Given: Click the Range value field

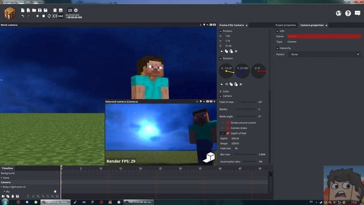Looking at the screenshot, I should coord(235,143).
